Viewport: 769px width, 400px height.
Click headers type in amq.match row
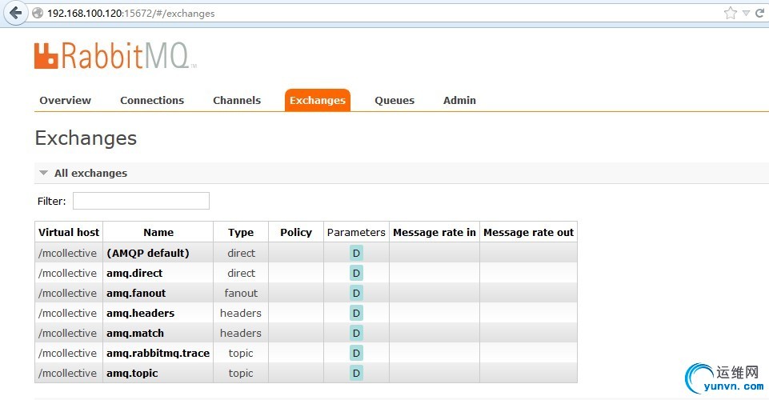(x=241, y=334)
